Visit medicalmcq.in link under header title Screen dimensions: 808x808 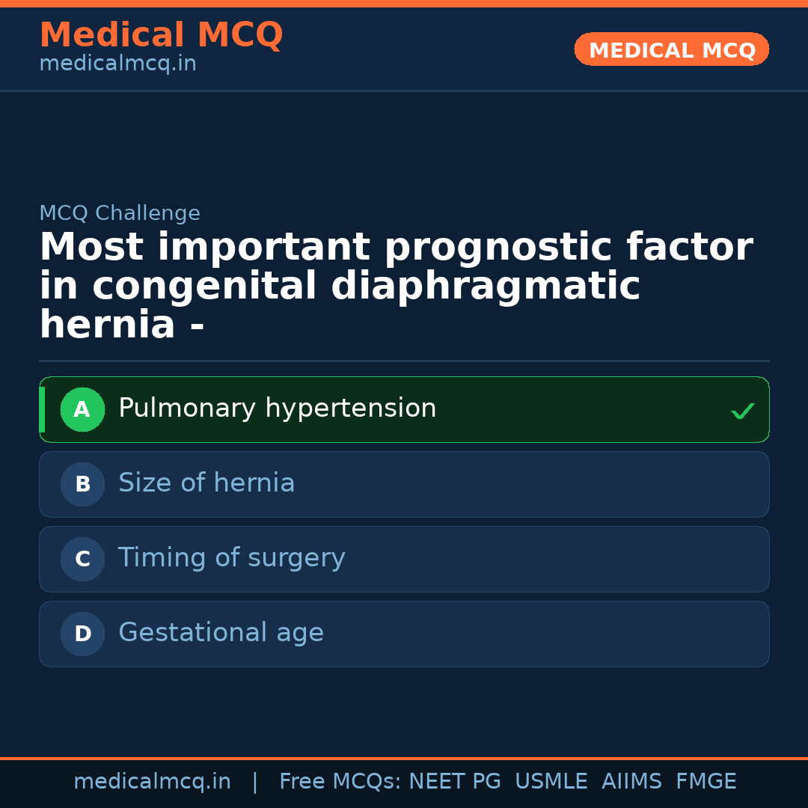click(x=117, y=64)
